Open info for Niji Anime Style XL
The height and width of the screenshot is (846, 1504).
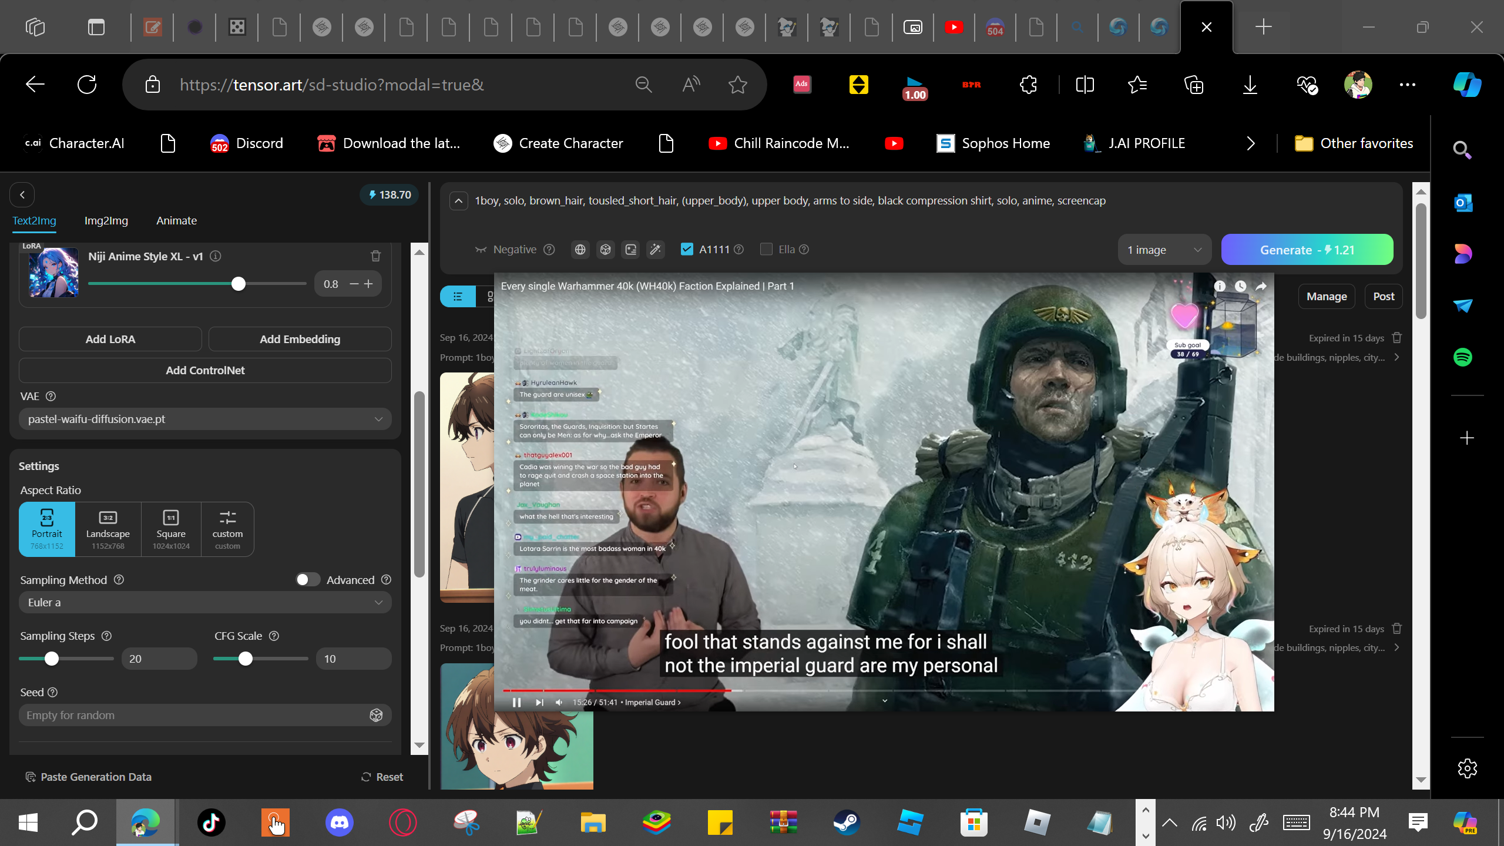coord(216,256)
